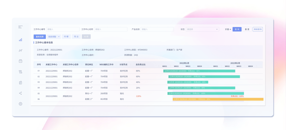Open the clipboard sidebar icon
286x130 pixels.
click(20, 83)
